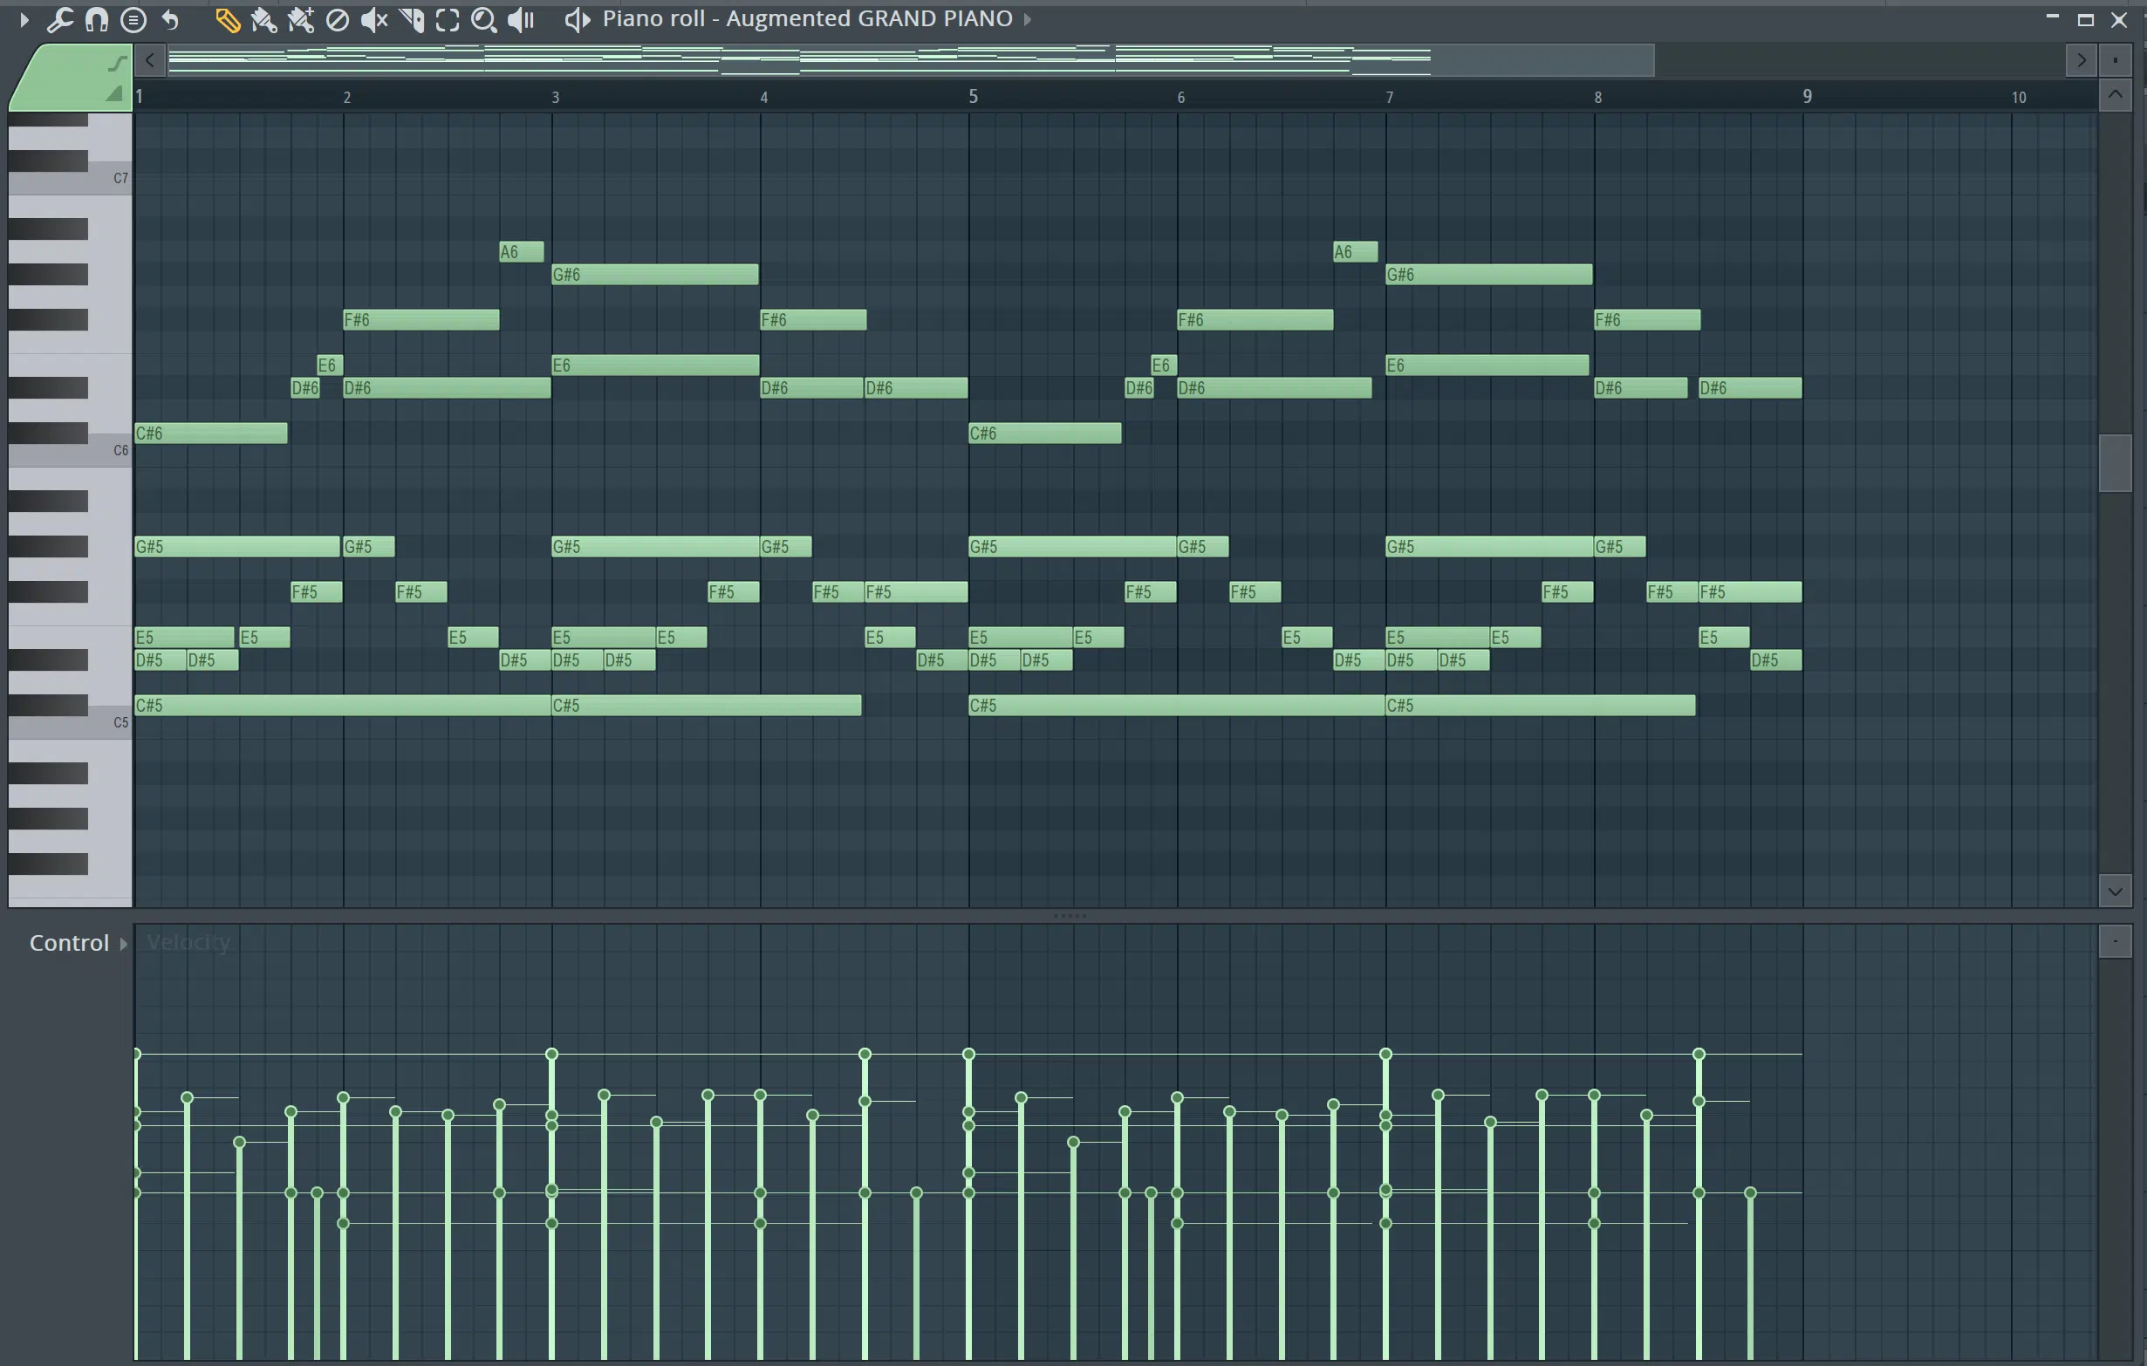Minimize the Piano roll window
The width and height of the screenshot is (2147, 1366).
2053,17
